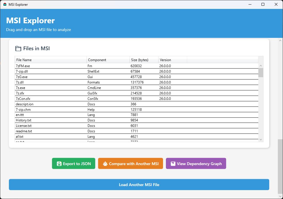Close the MSI Explorer window

coord(276,4)
